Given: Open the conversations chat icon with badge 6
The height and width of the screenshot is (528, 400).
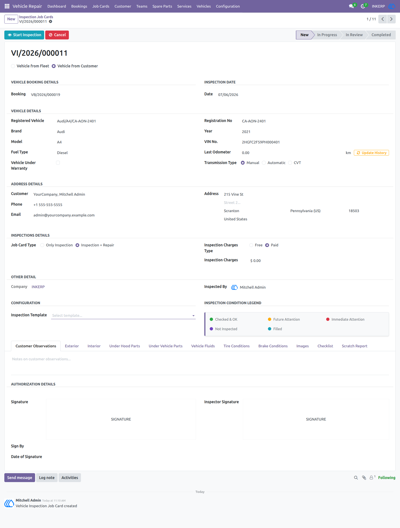Looking at the screenshot, I should [352, 6].
